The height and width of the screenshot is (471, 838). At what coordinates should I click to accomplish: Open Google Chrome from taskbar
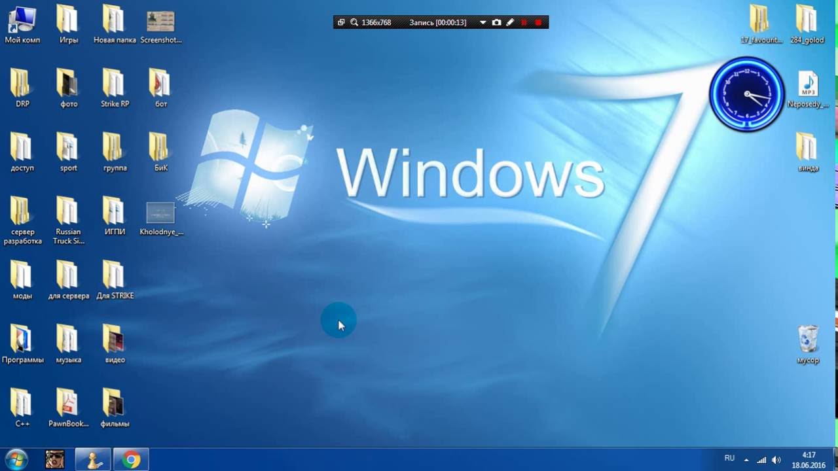click(x=131, y=460)
